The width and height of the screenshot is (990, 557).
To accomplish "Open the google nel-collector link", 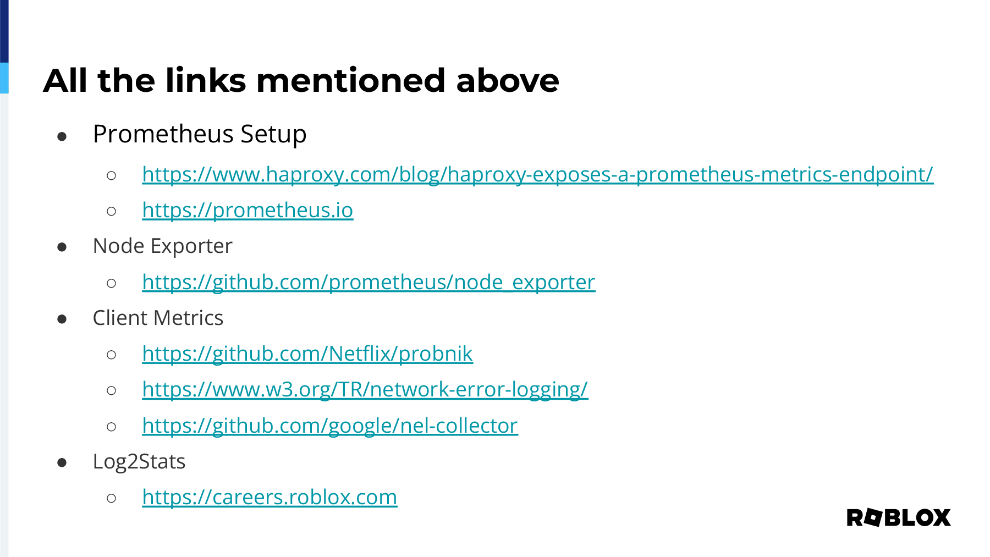I will point(330,426).
